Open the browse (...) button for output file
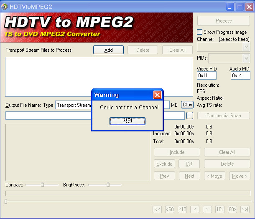255x219 pixels. point(190,116)
